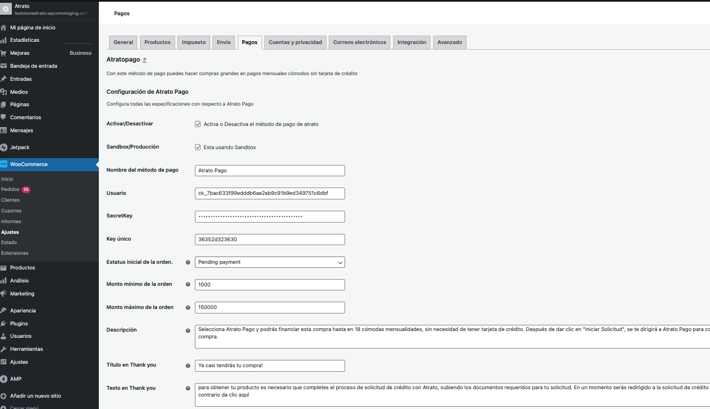Click the WooCommerce Ajustes submenu link
This screenshot has height=409, width=710.
tap(10, 232)
